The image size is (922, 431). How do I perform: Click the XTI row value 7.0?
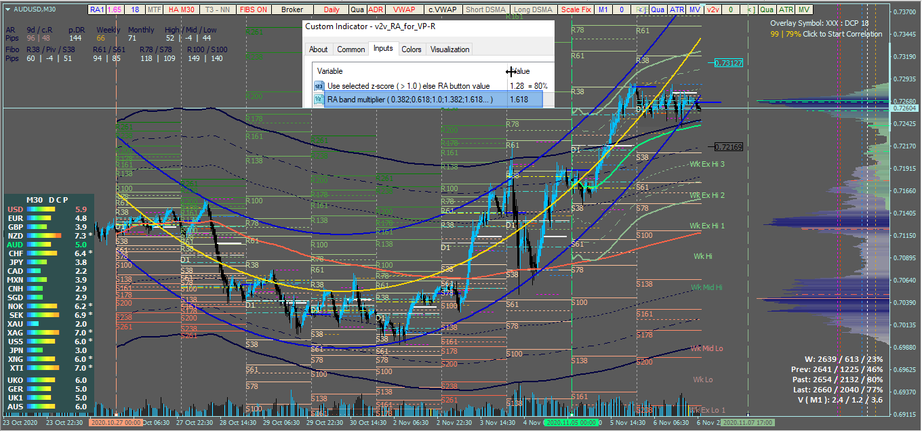coord(80,368)
